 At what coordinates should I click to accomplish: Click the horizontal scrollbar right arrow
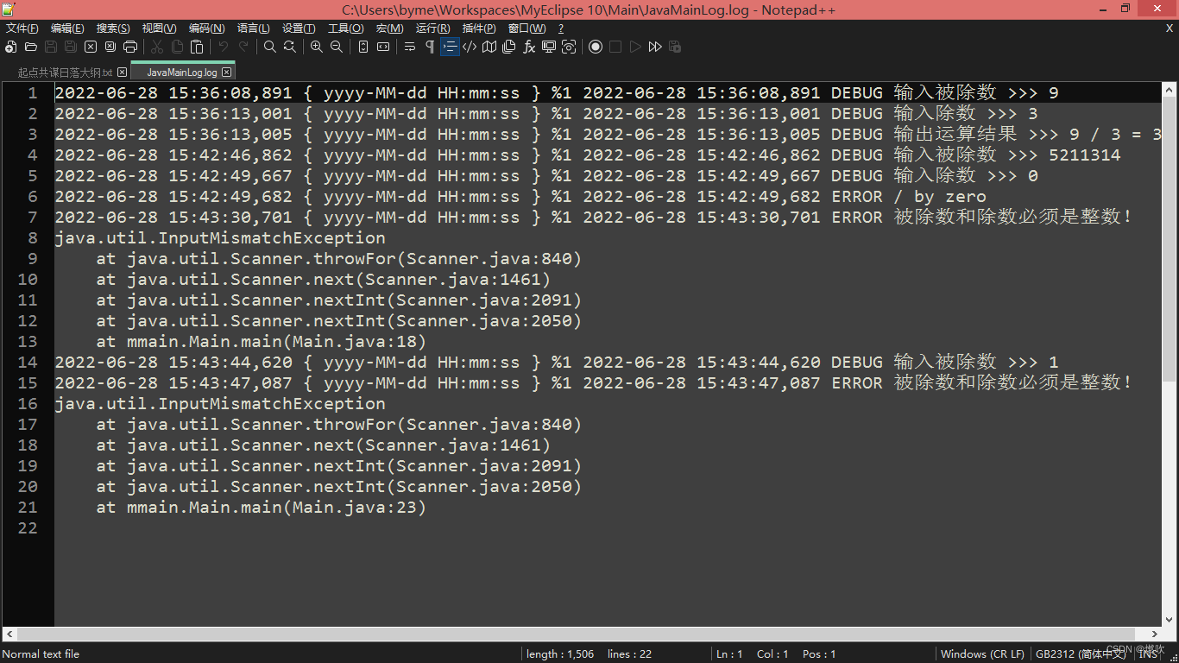[x=1156, y=634]
